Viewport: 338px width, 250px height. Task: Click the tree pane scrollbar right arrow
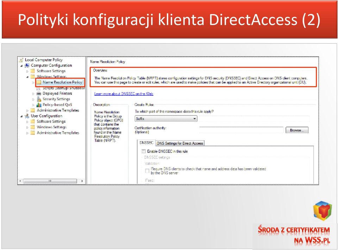82,181
